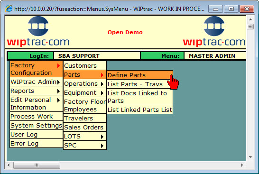
Task: Open the Error Log entry
Action: [x=36, y=143]
